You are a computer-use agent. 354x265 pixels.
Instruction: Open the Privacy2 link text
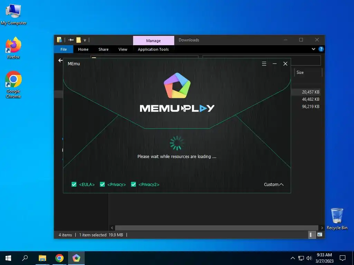149,185
